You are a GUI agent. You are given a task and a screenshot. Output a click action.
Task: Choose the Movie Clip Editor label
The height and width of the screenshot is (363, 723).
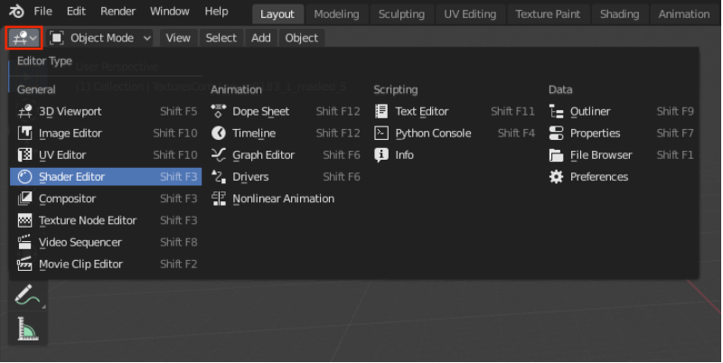80,264
